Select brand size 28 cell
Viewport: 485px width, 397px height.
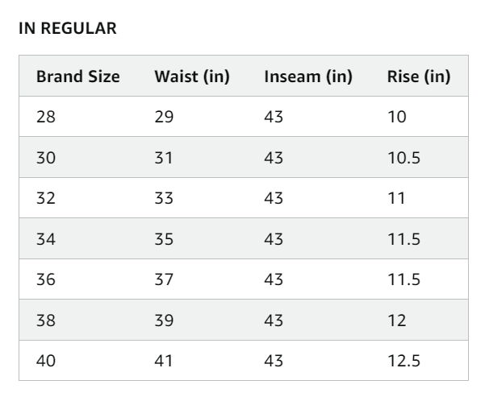(47, 118)
